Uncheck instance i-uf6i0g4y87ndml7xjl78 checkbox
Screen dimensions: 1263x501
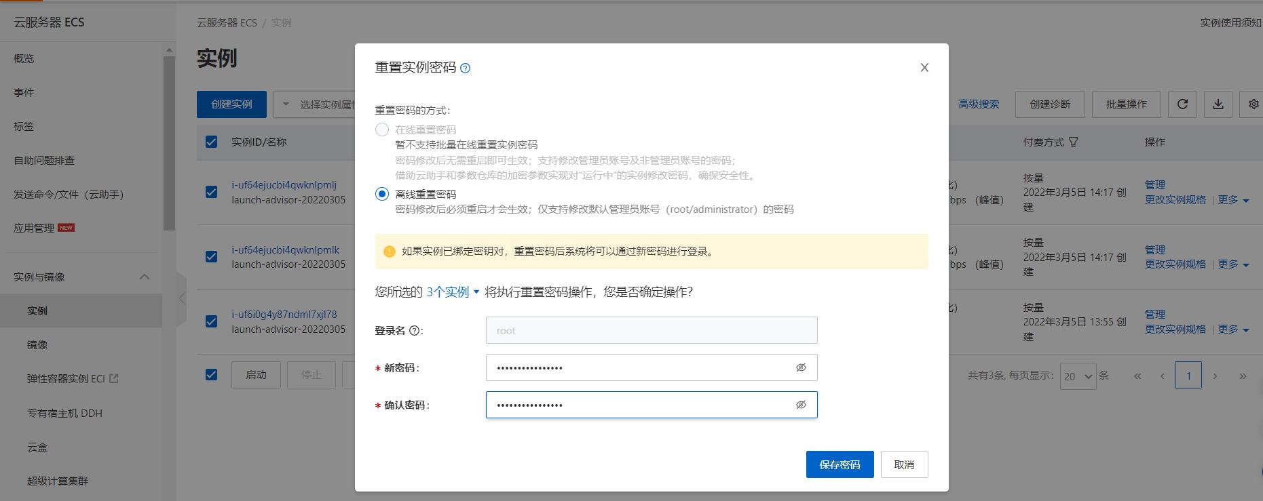coord(212,321)
